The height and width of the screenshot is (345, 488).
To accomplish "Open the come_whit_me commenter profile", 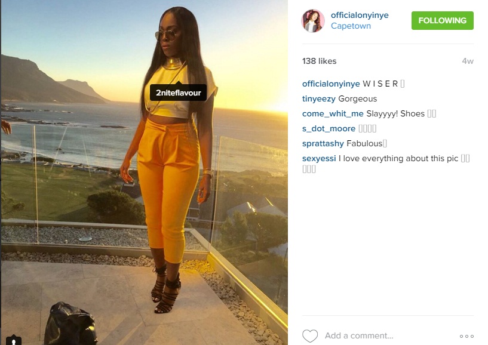I will [x=333, y=114].
